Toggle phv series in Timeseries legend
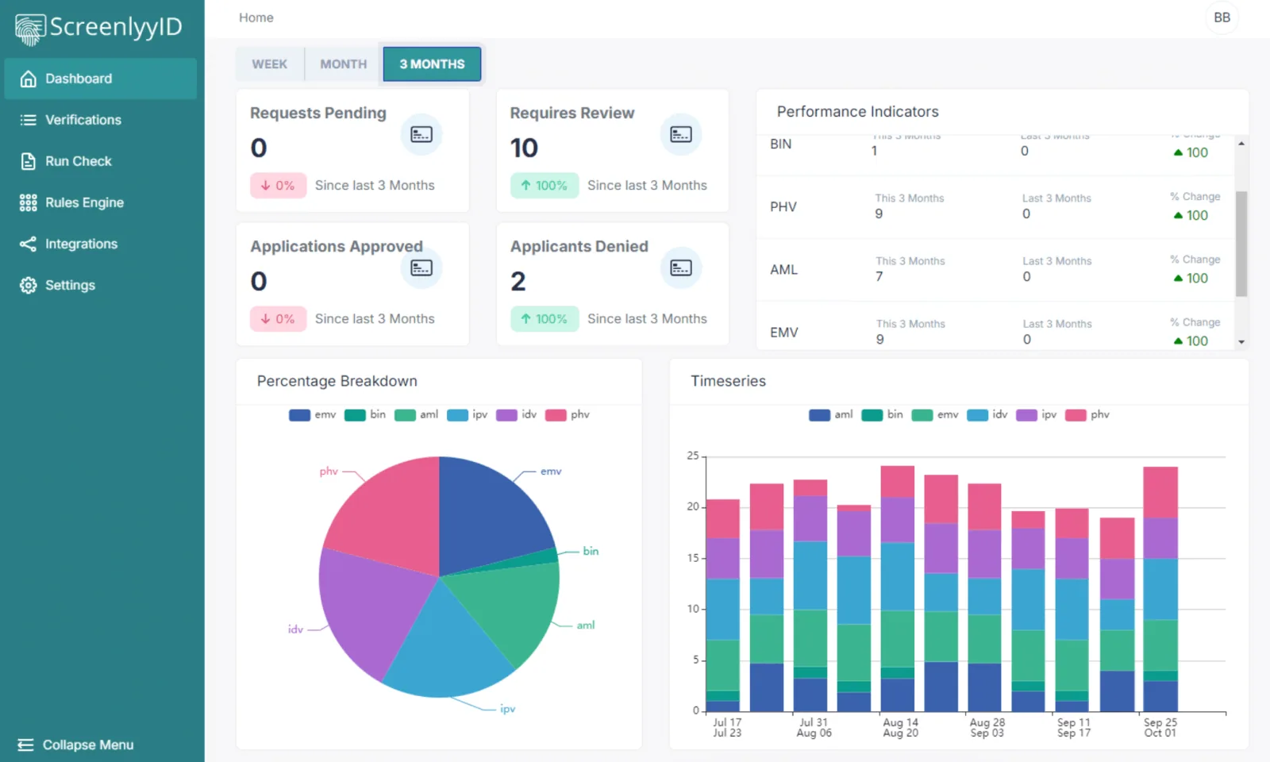 pos(1087,414)
